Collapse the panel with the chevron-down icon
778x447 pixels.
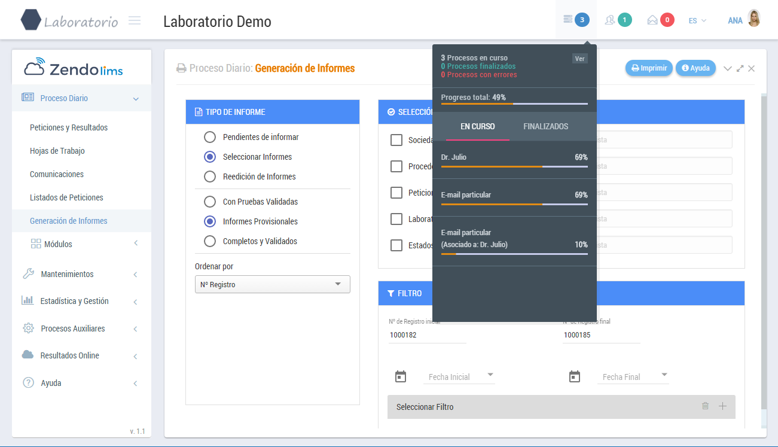[x=728, y=68]
